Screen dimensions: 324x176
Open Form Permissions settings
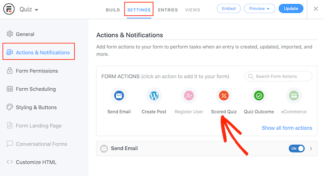pyautogui.click(x=32, y=71)
